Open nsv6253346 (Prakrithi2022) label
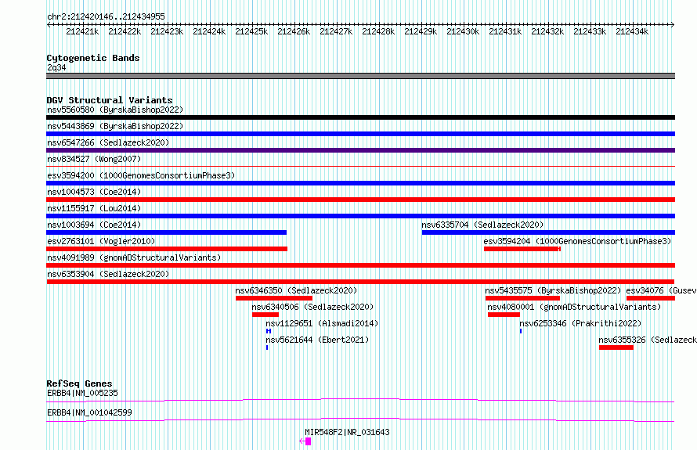 (580, 323)
